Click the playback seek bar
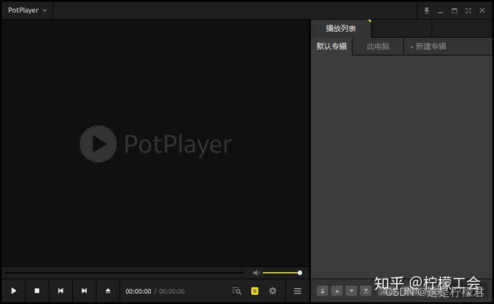Screen dimensions: 494x304 124,273
